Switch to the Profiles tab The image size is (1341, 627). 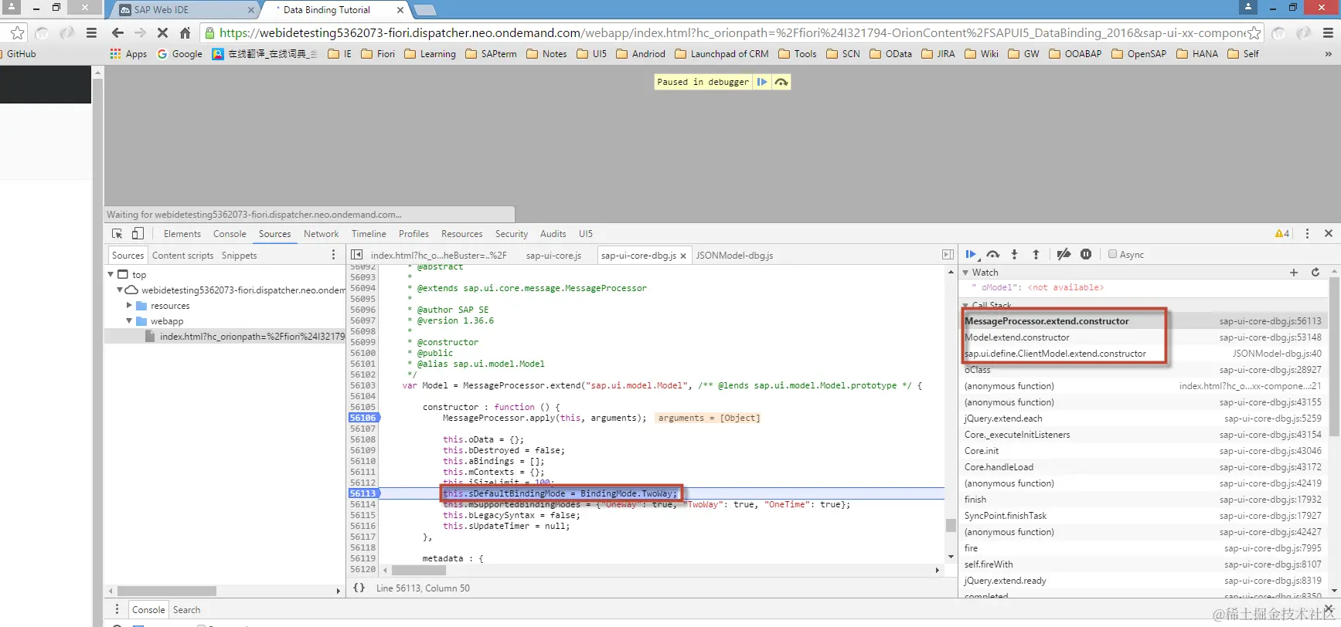414,234
